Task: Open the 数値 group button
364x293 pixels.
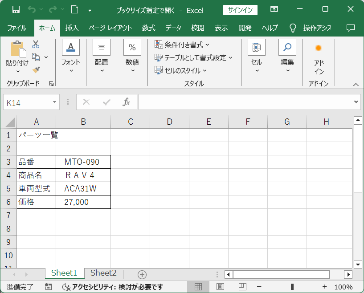Action: click(132, 56)
